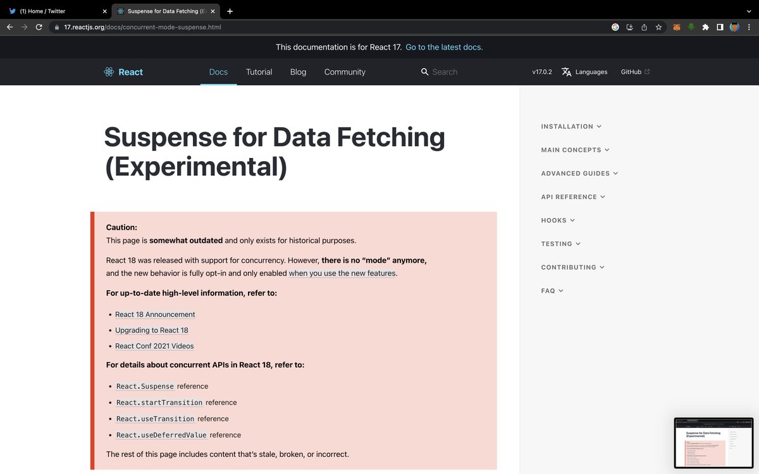This screenshot has height=474, width=759.
Task: Open the Extensions puzzle-piece menu
Action: click(x=705, y=27)
